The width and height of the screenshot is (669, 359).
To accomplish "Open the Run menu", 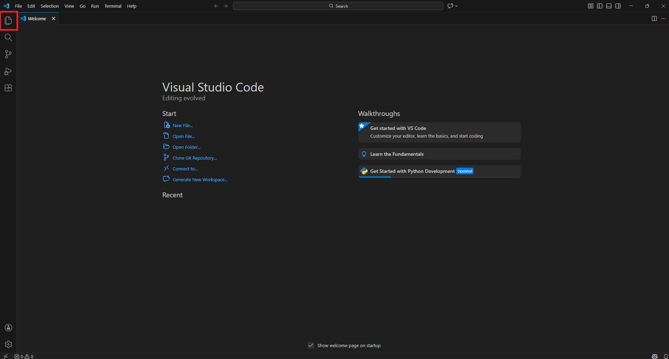I will (x=95, y=6).
